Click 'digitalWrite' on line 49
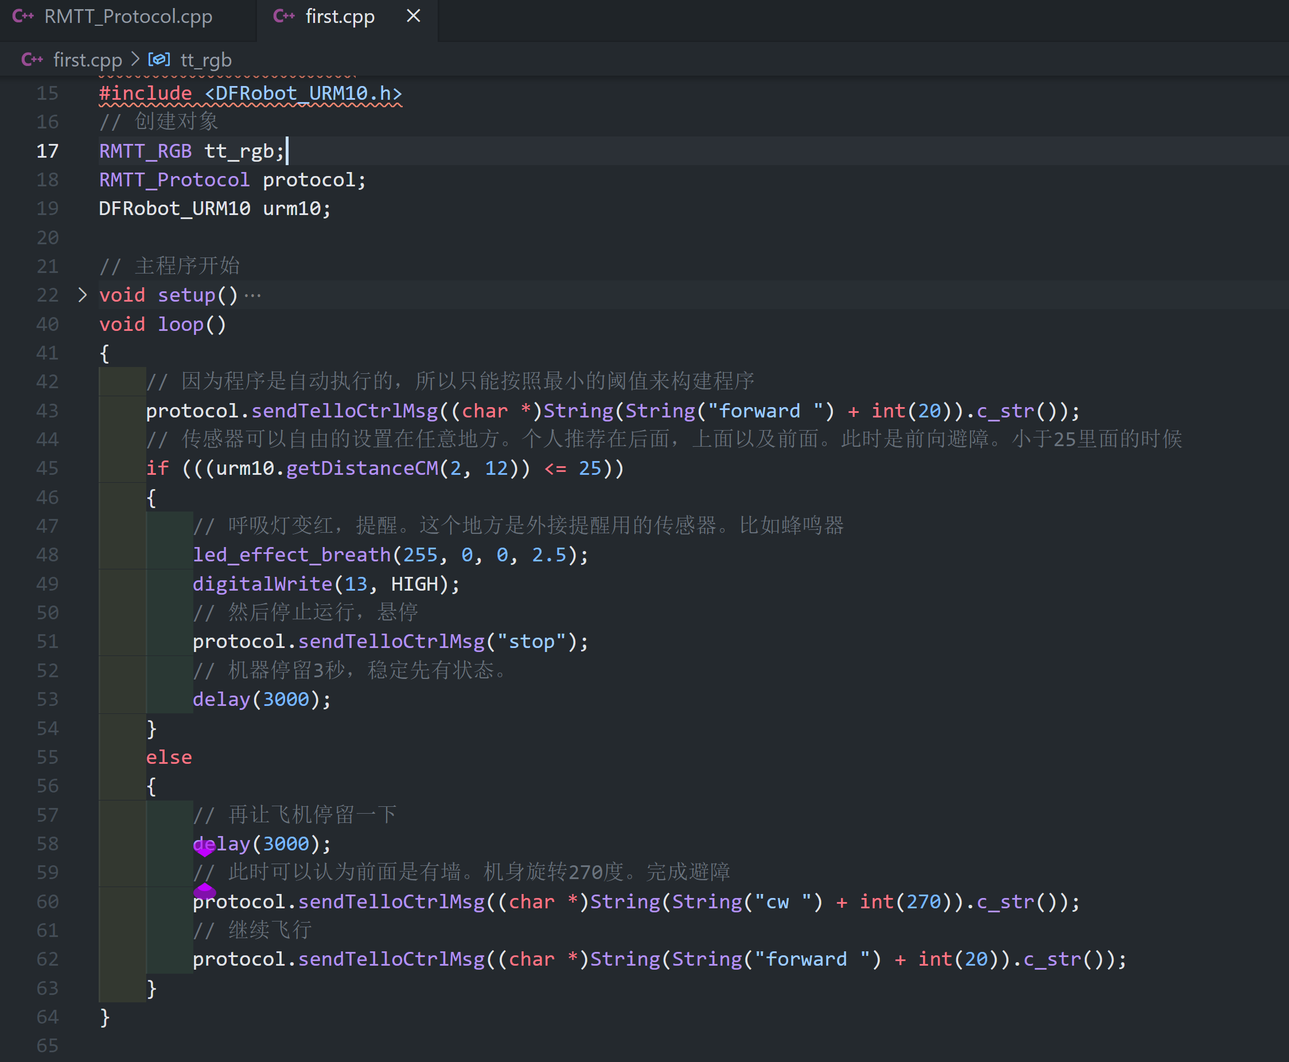Viewport: 1289px width, 1062px height. (263, 584)
